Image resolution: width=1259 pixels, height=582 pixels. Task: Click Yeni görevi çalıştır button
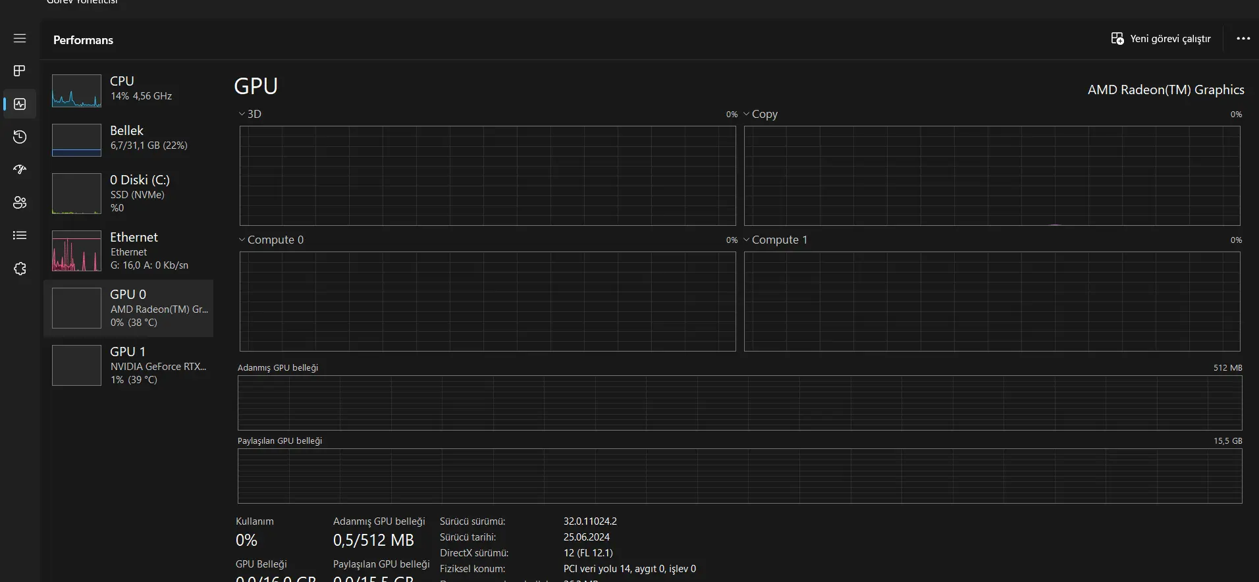(x=1161, y=39)
